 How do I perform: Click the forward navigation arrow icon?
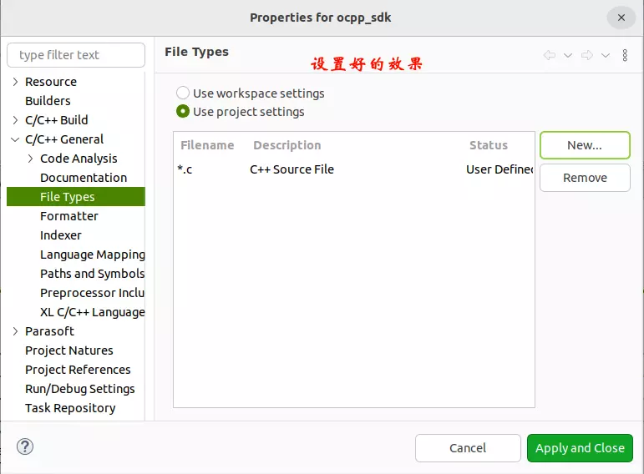click(x=587, y=55)
